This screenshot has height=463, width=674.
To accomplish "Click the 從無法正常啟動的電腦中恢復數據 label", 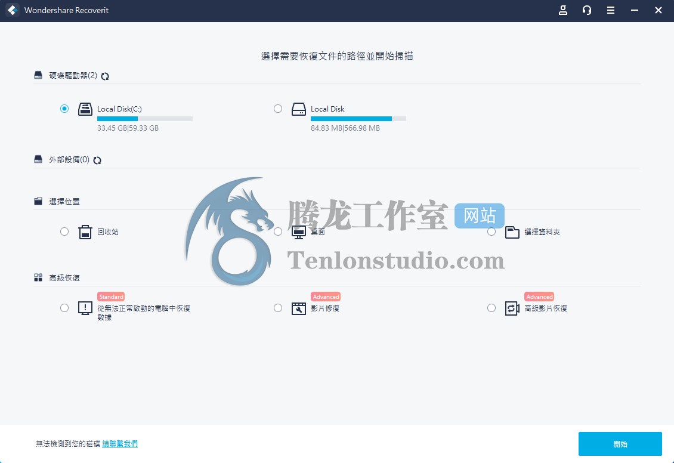I will 144,313.
